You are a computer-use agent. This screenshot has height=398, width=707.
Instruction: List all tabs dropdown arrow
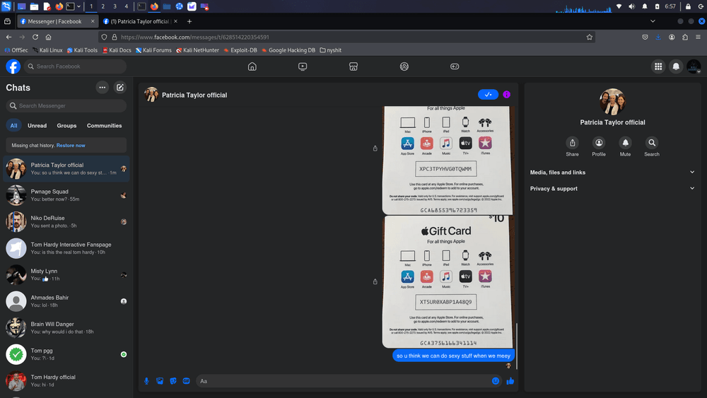pyautogui.click(x=653, y=21)
